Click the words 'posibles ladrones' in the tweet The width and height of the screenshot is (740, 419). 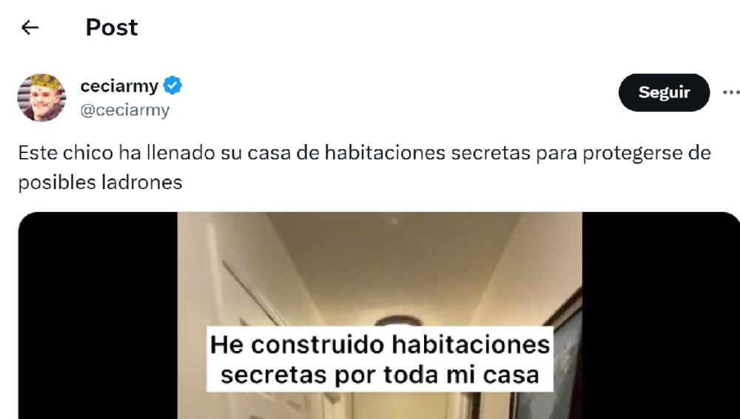click(100, 183)
